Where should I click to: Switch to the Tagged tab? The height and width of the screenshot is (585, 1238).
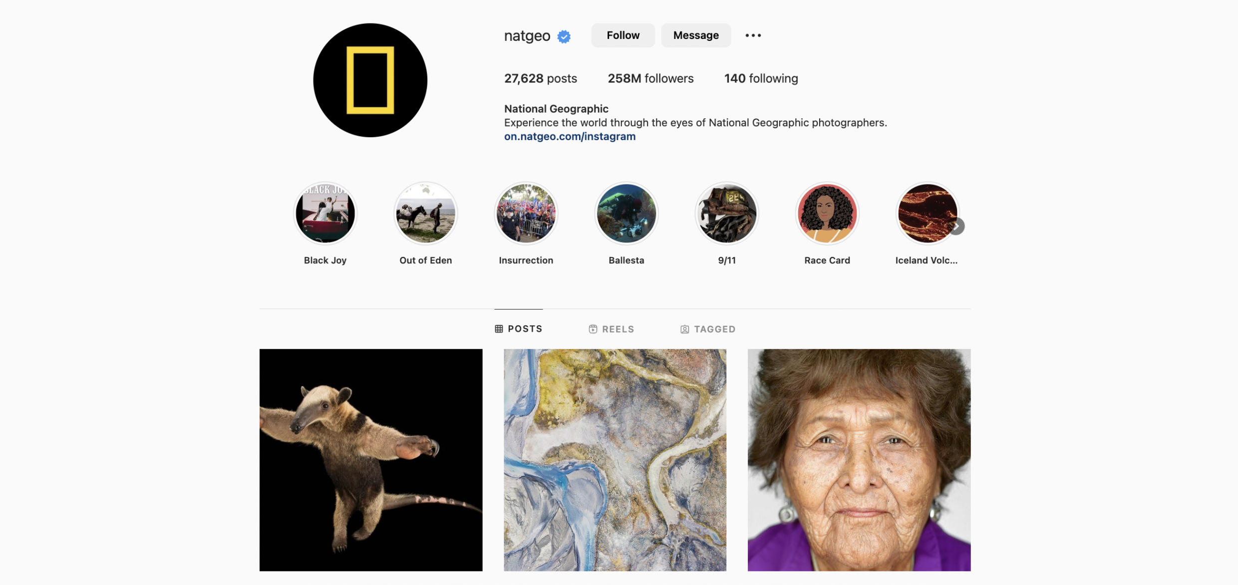(x=708, y=329)
